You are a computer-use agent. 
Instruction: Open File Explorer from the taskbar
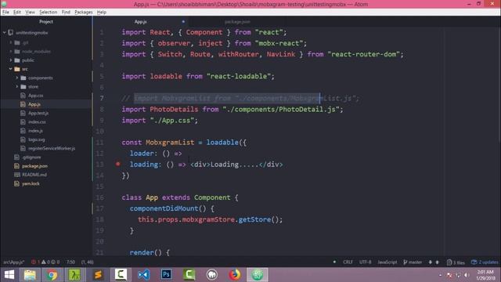click(x=30, y=275)
